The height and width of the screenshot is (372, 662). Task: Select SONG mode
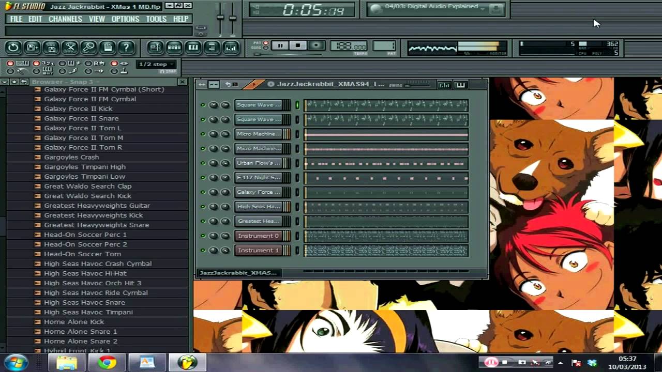point(266,48)
